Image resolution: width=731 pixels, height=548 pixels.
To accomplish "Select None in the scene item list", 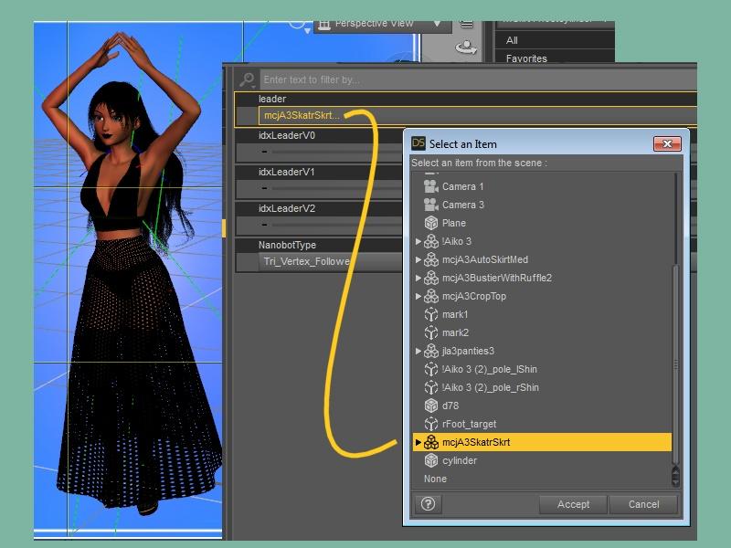I will pos(435,479).
